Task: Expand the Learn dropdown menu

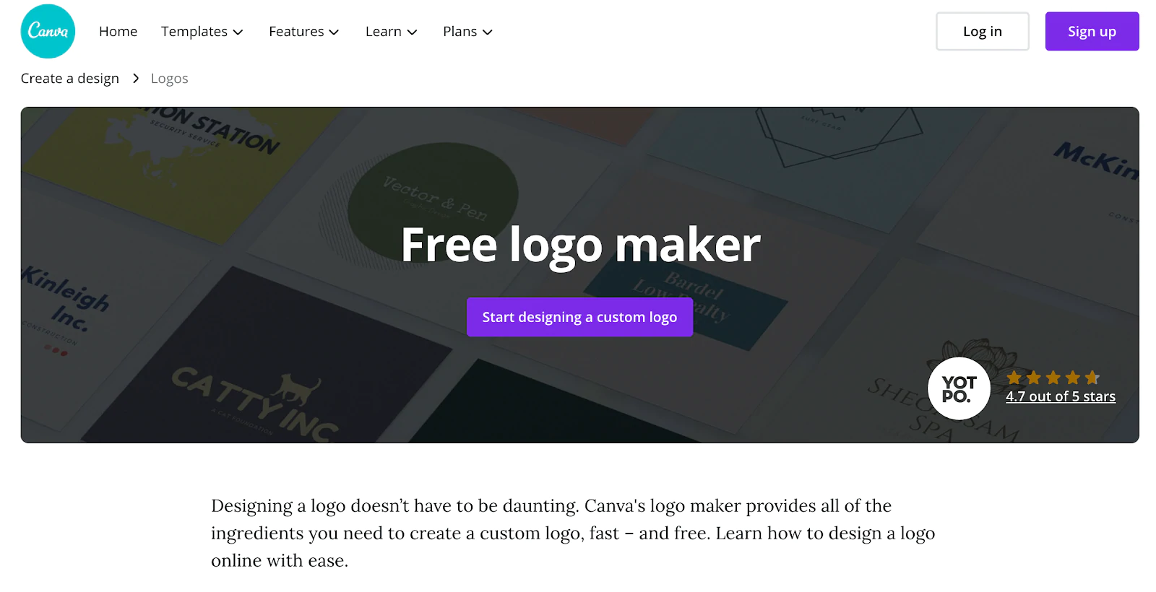Action: click(x=392, y=32)
